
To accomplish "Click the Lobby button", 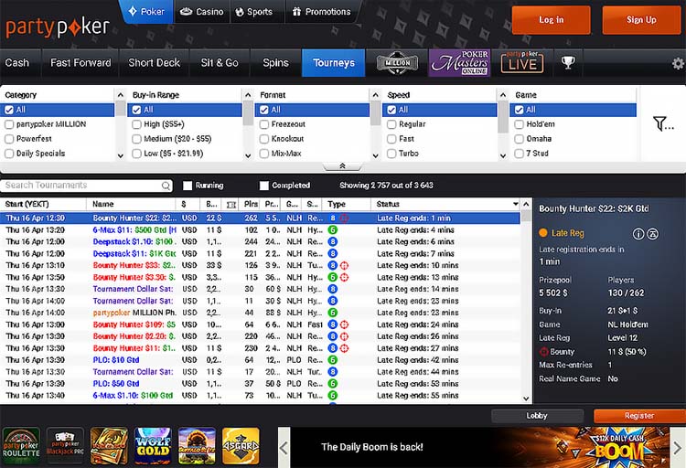I will pos(537,416).
